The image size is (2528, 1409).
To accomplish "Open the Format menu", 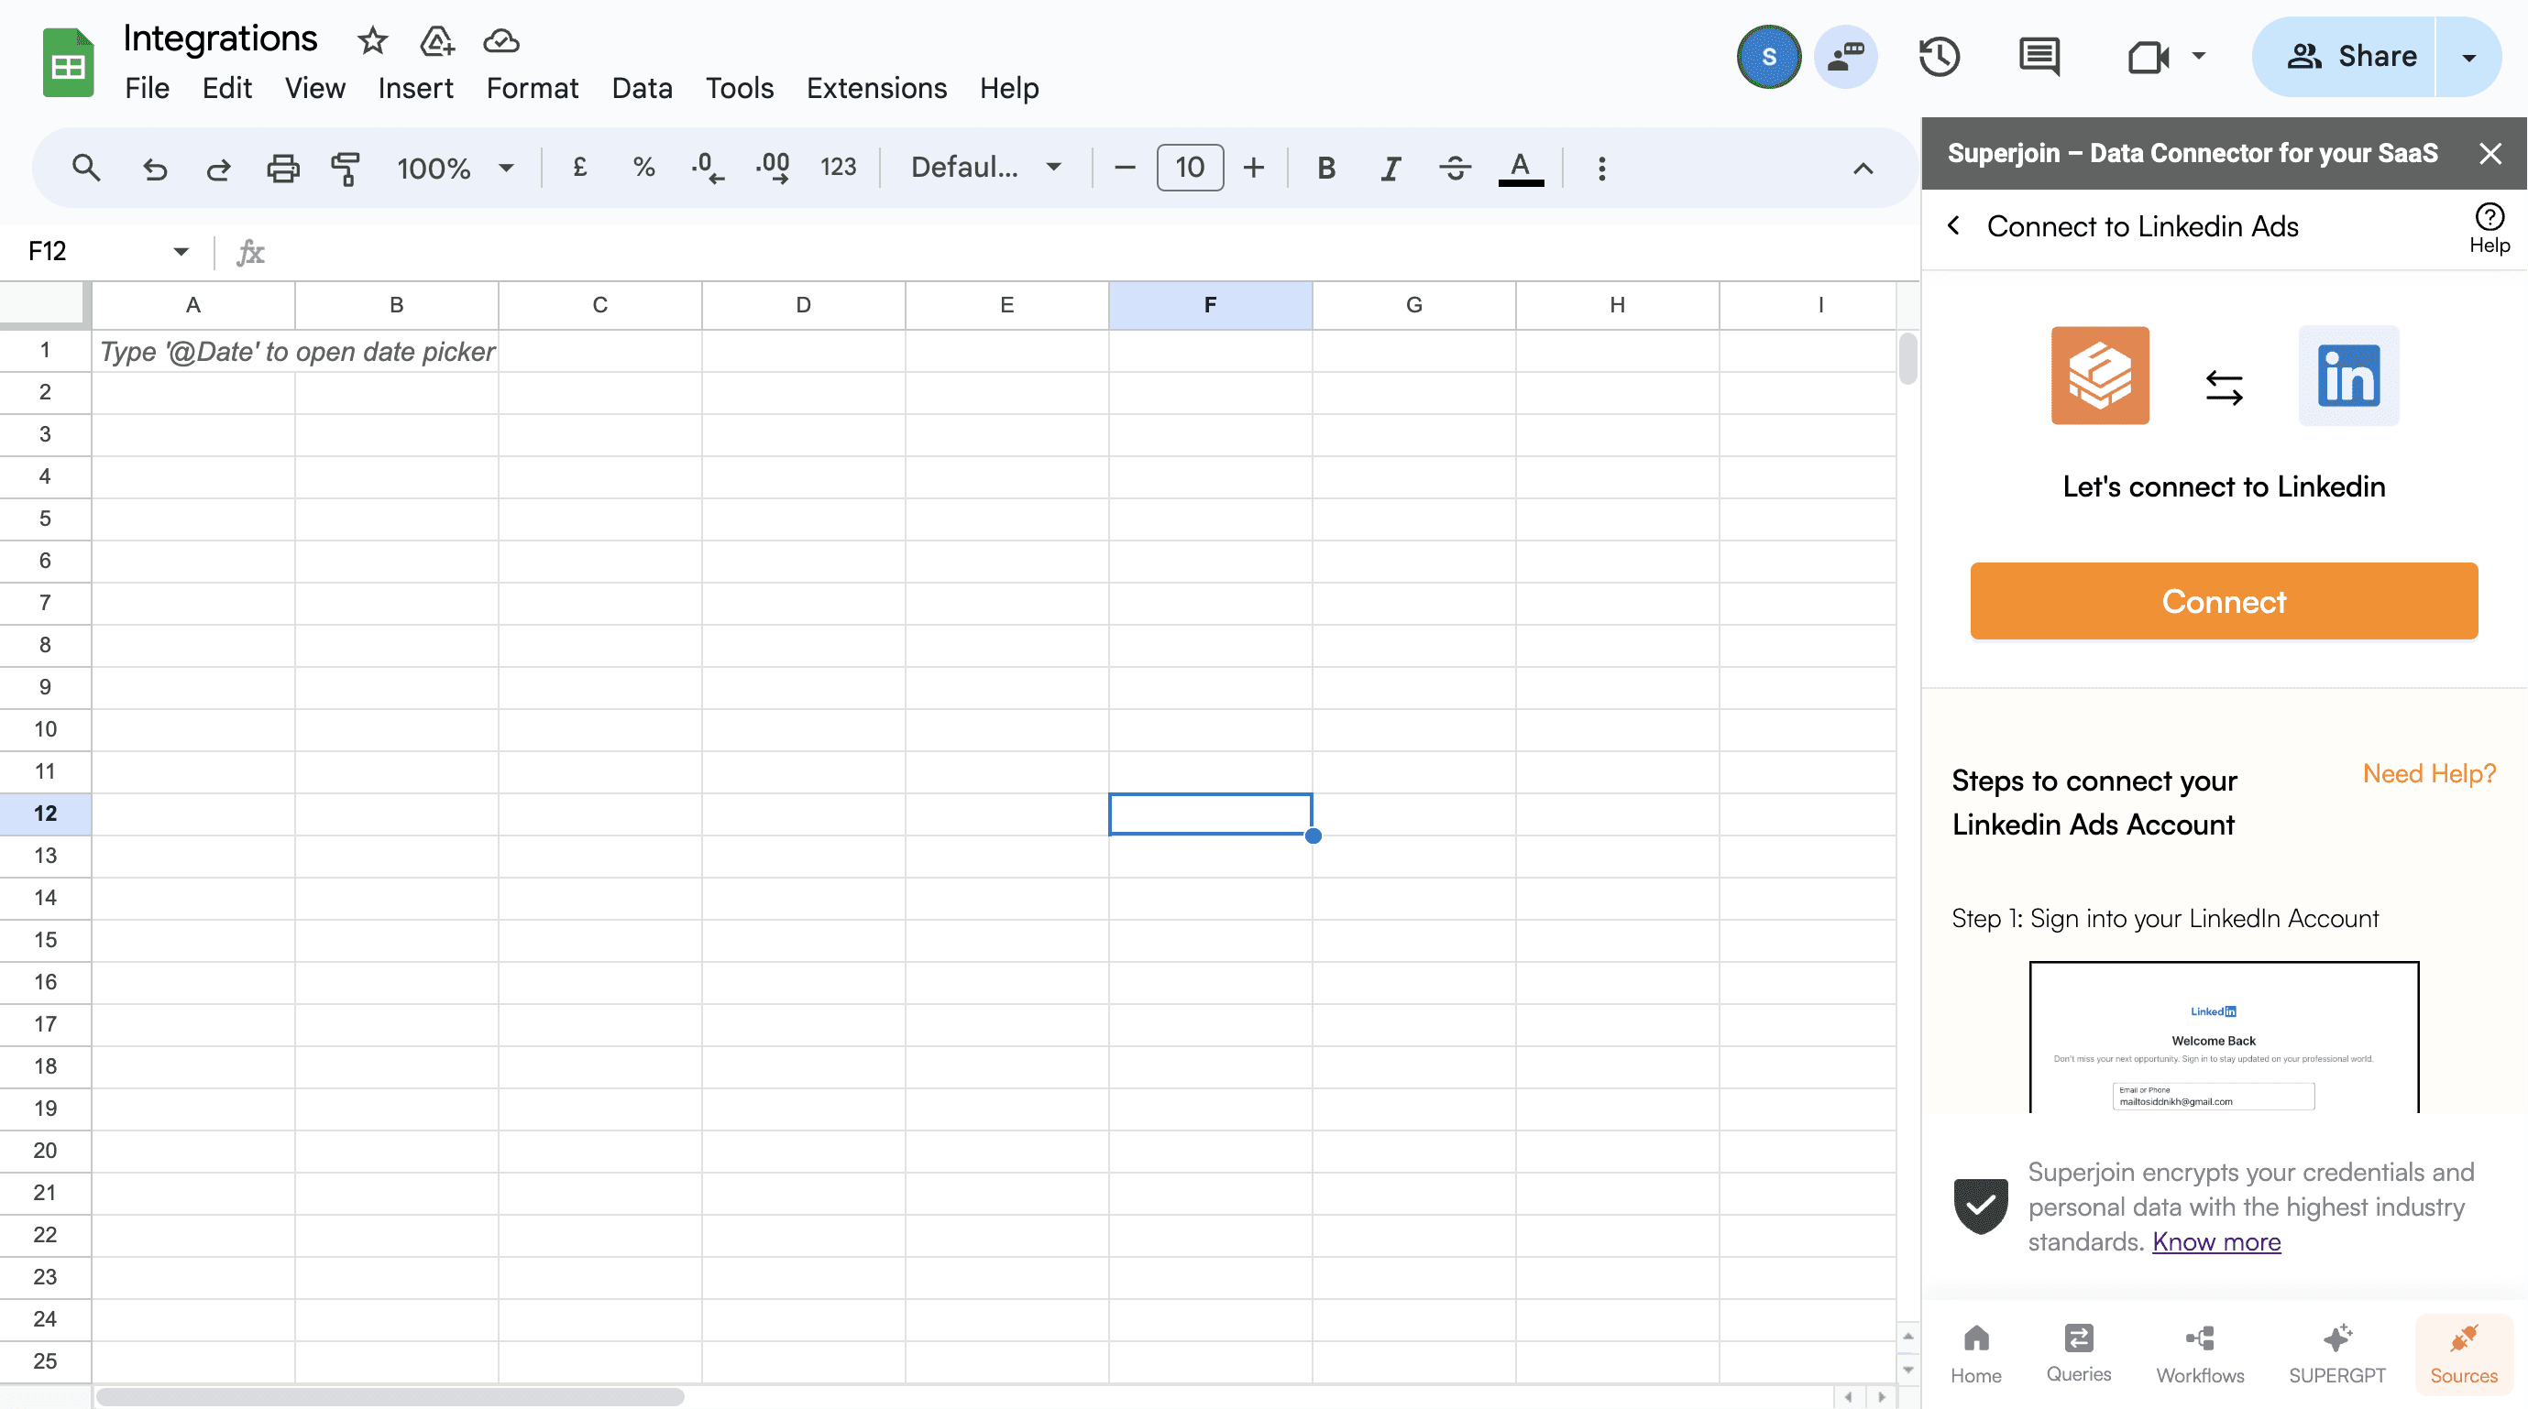I will (532, 88).
